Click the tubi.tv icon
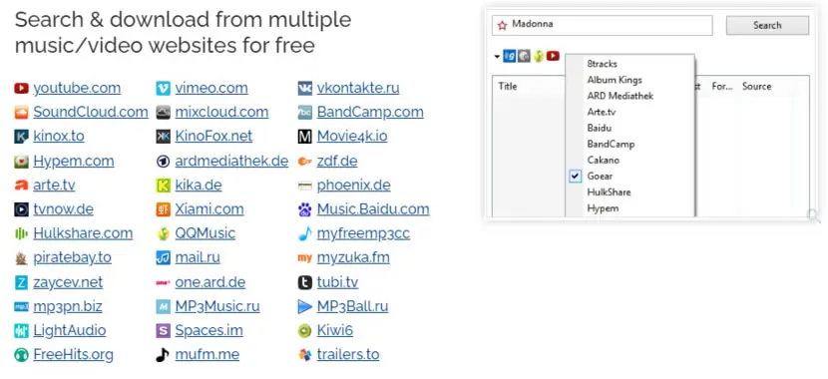The image size is (828, 379). [304, 283]
